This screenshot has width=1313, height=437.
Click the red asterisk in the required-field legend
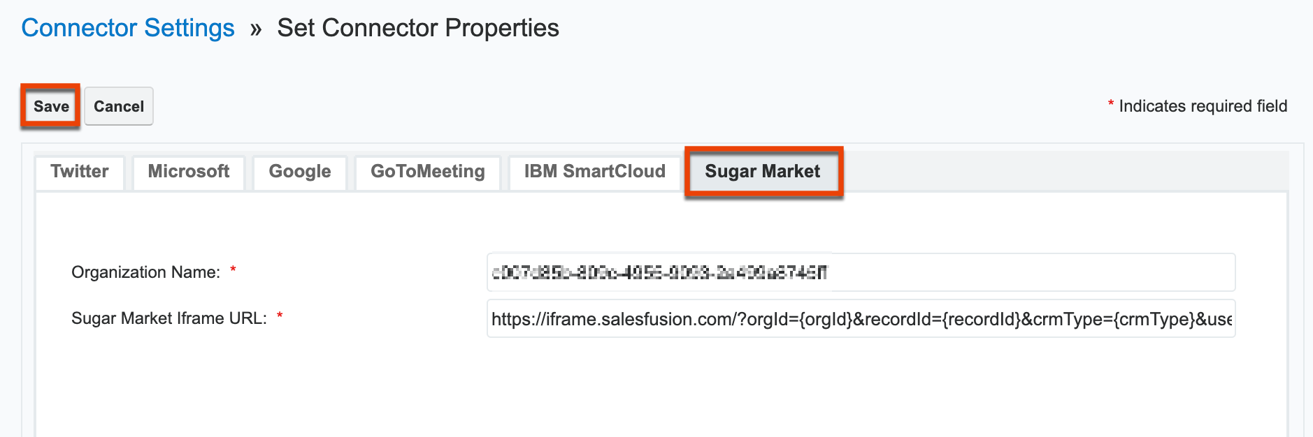pyautogui.click(x=1111, y=104)
